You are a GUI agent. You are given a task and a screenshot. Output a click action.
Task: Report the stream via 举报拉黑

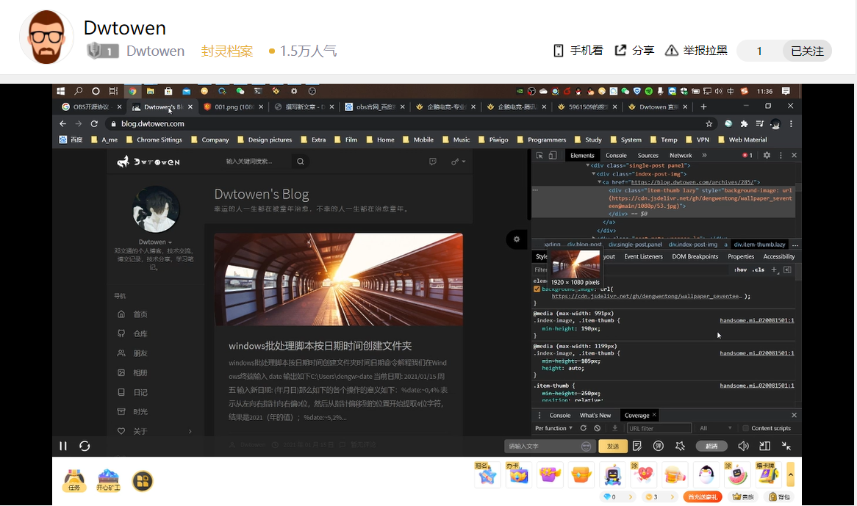696,51
